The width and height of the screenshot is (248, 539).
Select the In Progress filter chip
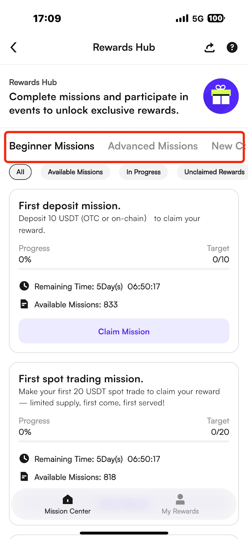coord(143,172)
